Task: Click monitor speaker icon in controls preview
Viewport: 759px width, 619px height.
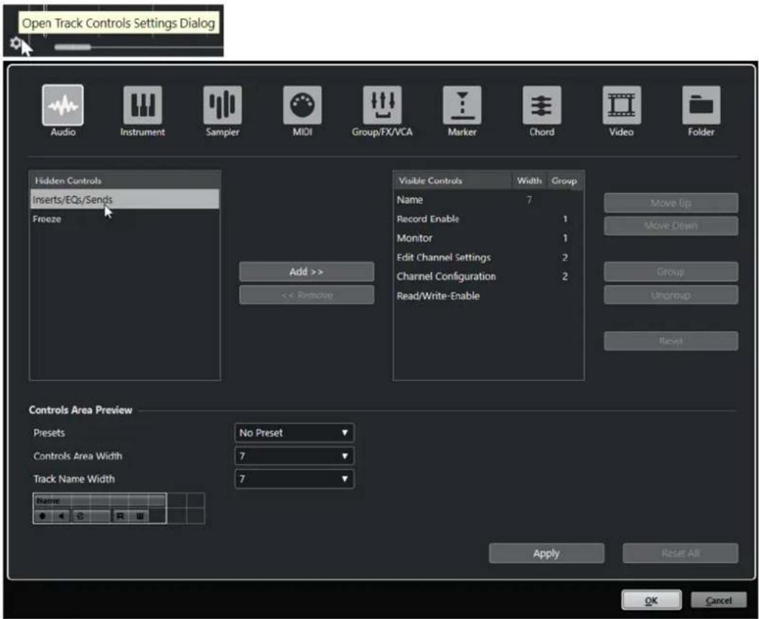Action: 62,516
